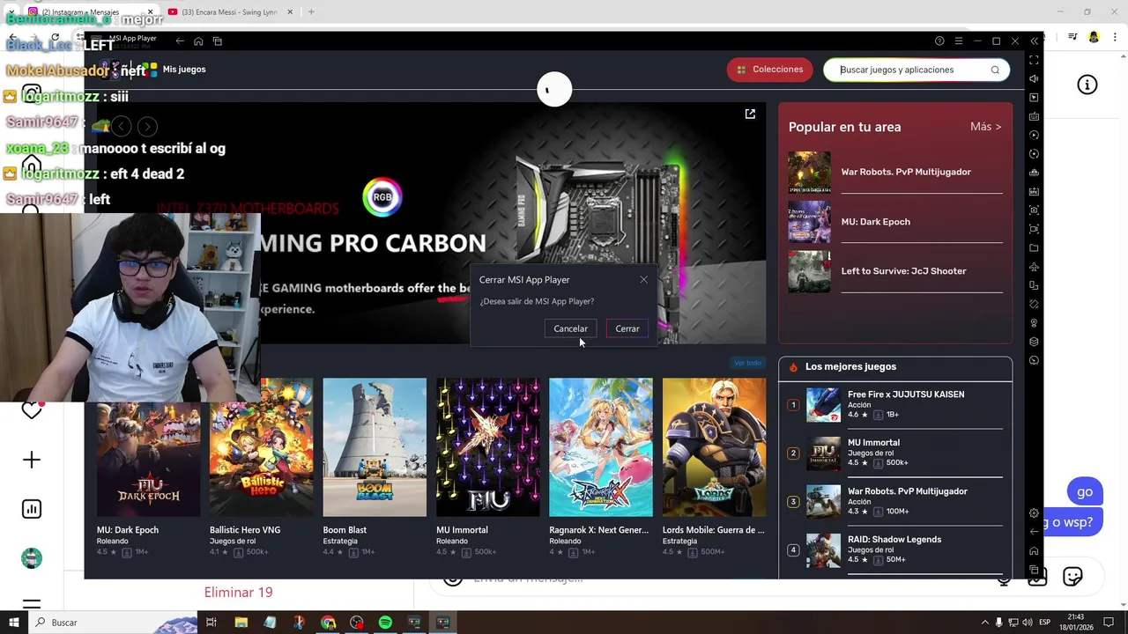The height and width of the screenshot is (634, 1128).
Task: Click the volume icon in MSI sidebar
Action: coord(1034,78)
